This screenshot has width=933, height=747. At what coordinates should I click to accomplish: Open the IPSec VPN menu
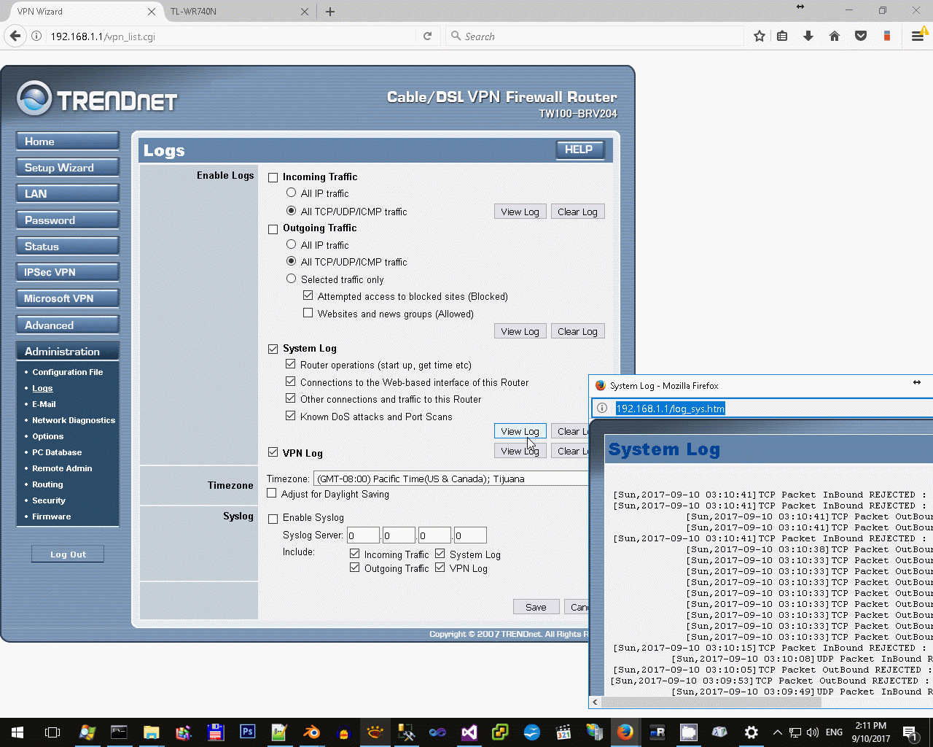click(68, 272)
